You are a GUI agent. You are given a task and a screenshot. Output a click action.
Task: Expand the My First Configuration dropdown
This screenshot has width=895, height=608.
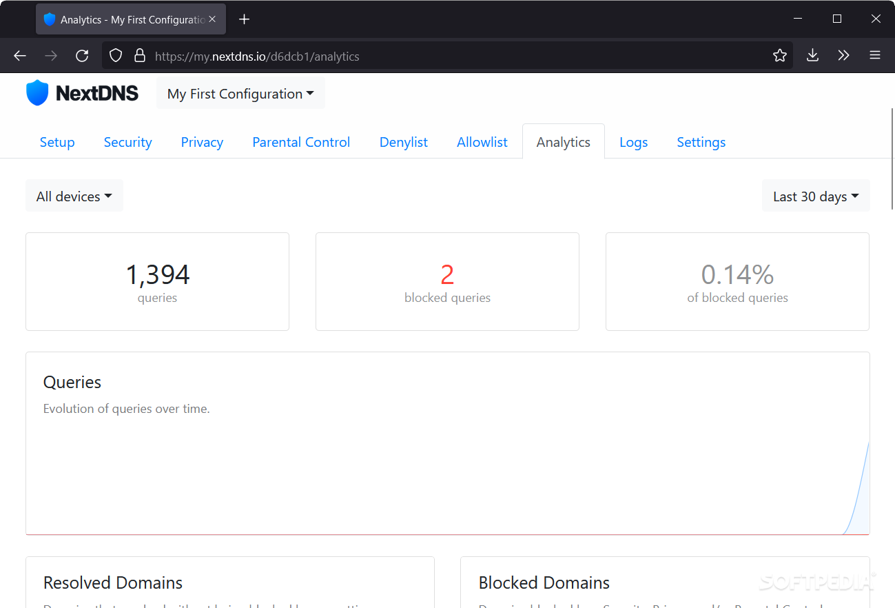(x=240, y=94)
